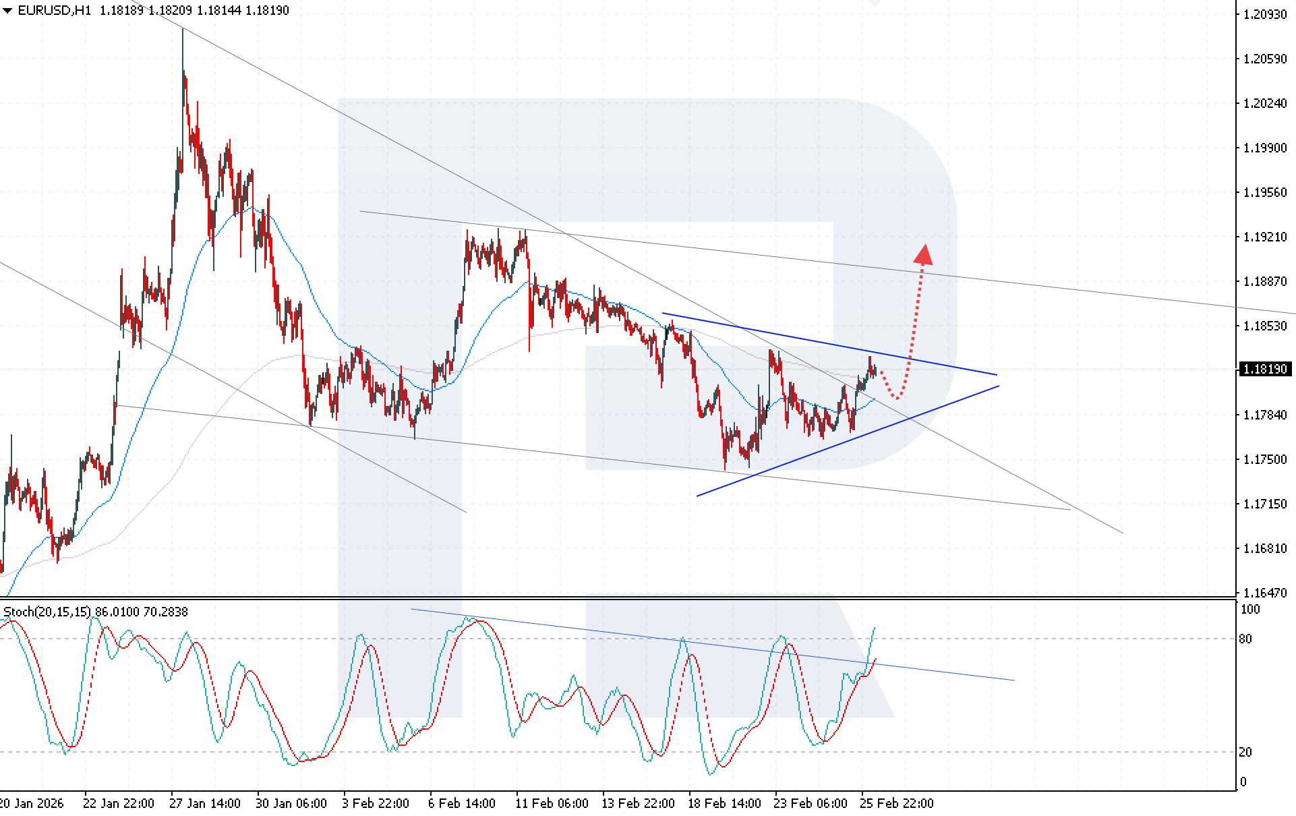This screenshot has width=1296, height=816.
Task: Click the stochastic 0 scale label
Action: pos(1243,782)
